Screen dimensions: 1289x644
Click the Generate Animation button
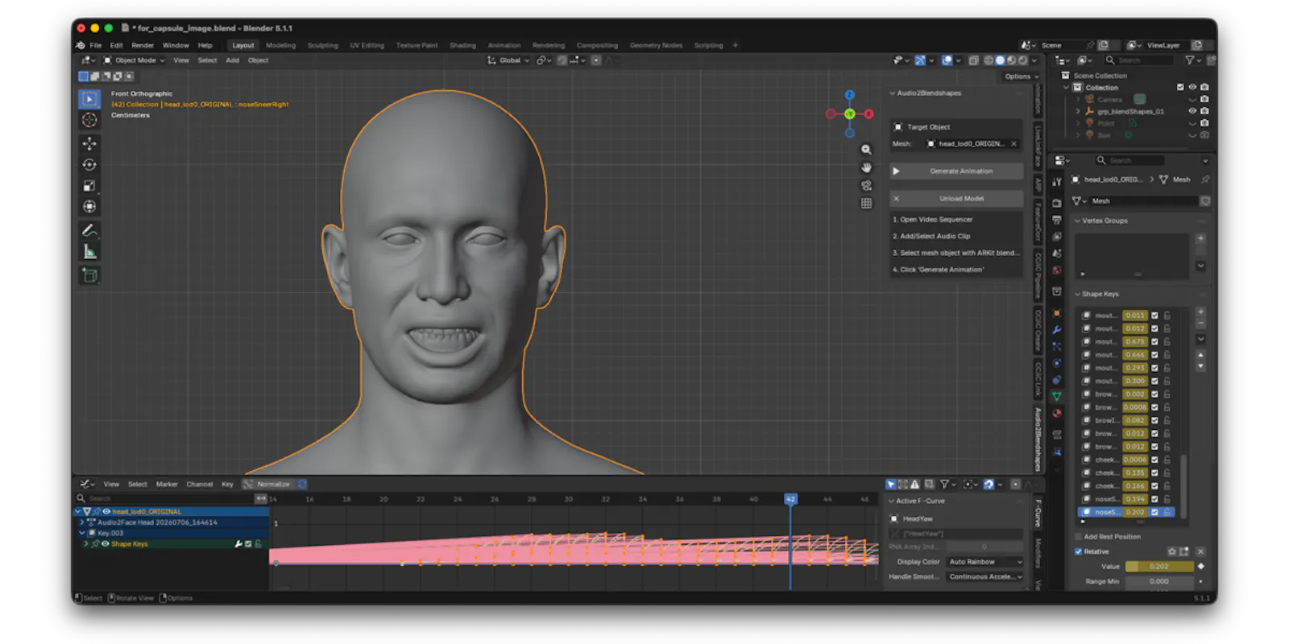point(956,171)
